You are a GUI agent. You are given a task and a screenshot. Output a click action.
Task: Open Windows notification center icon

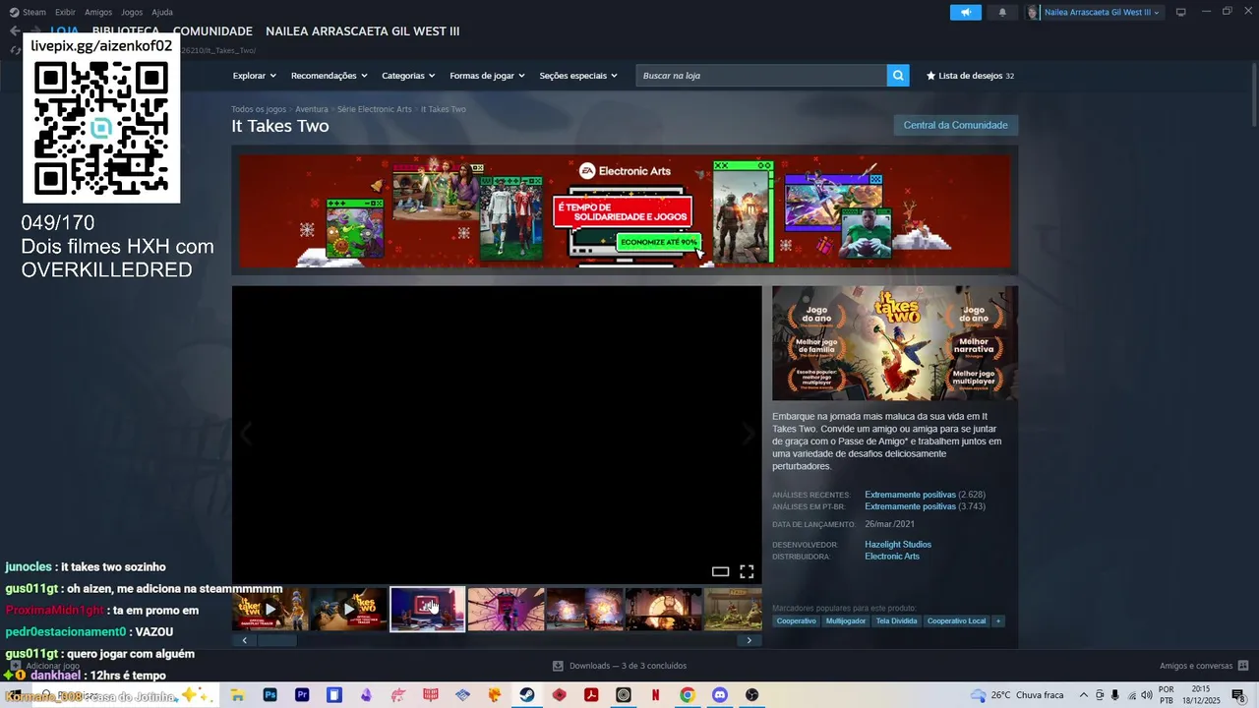[1238, 695]
